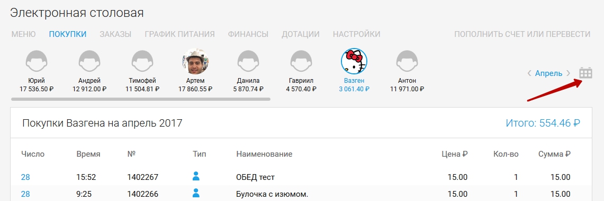Select Данила's avatar icon

pyautogui.click(x=248, y=61)
